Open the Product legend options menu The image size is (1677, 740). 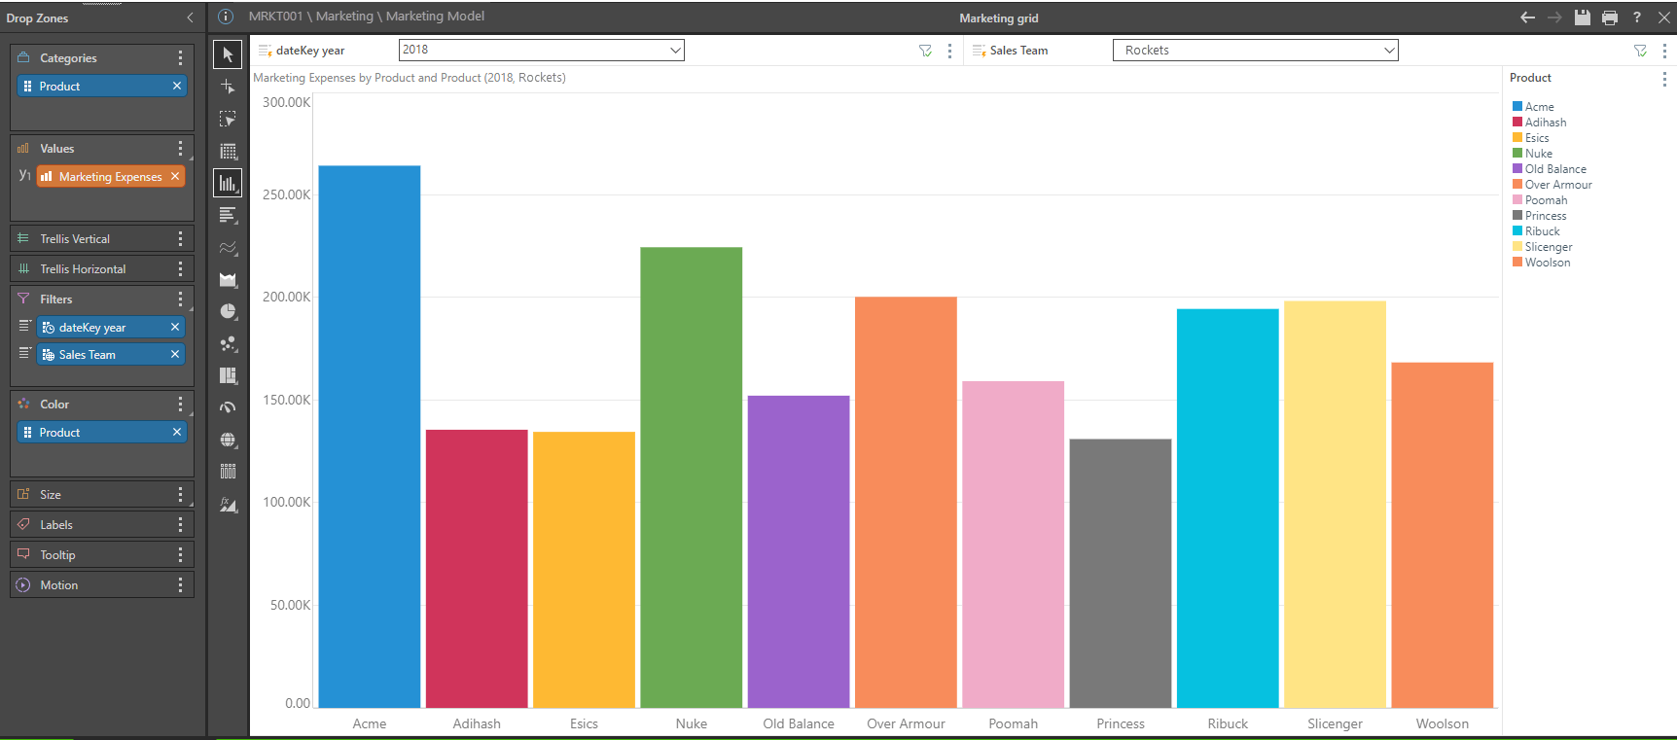(1664, 79)
